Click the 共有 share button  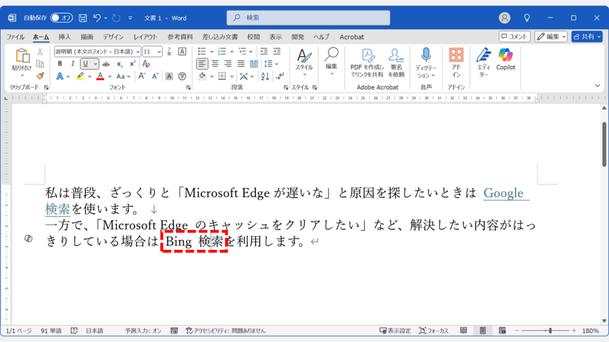click(x=587, y=36)
